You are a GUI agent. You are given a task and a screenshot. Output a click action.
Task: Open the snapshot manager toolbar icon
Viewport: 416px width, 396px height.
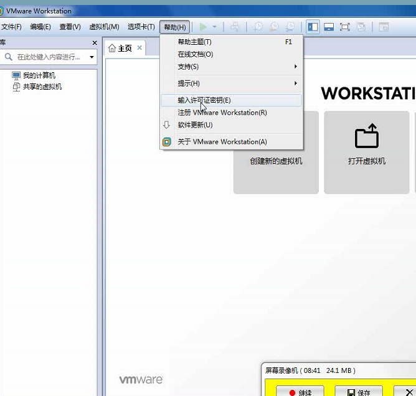290,27
